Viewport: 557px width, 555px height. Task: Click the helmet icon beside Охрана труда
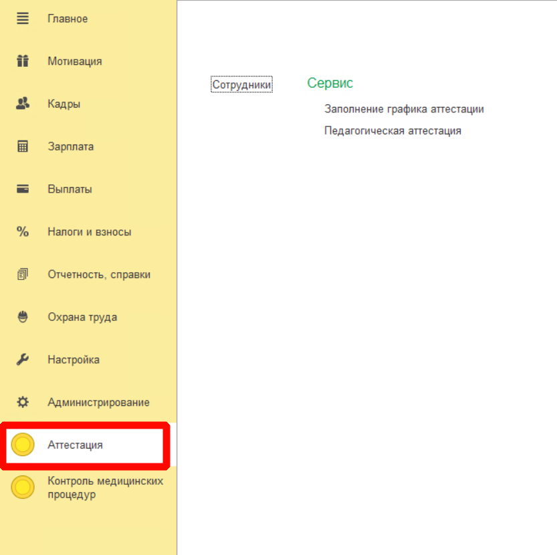[x=23, y=316]
